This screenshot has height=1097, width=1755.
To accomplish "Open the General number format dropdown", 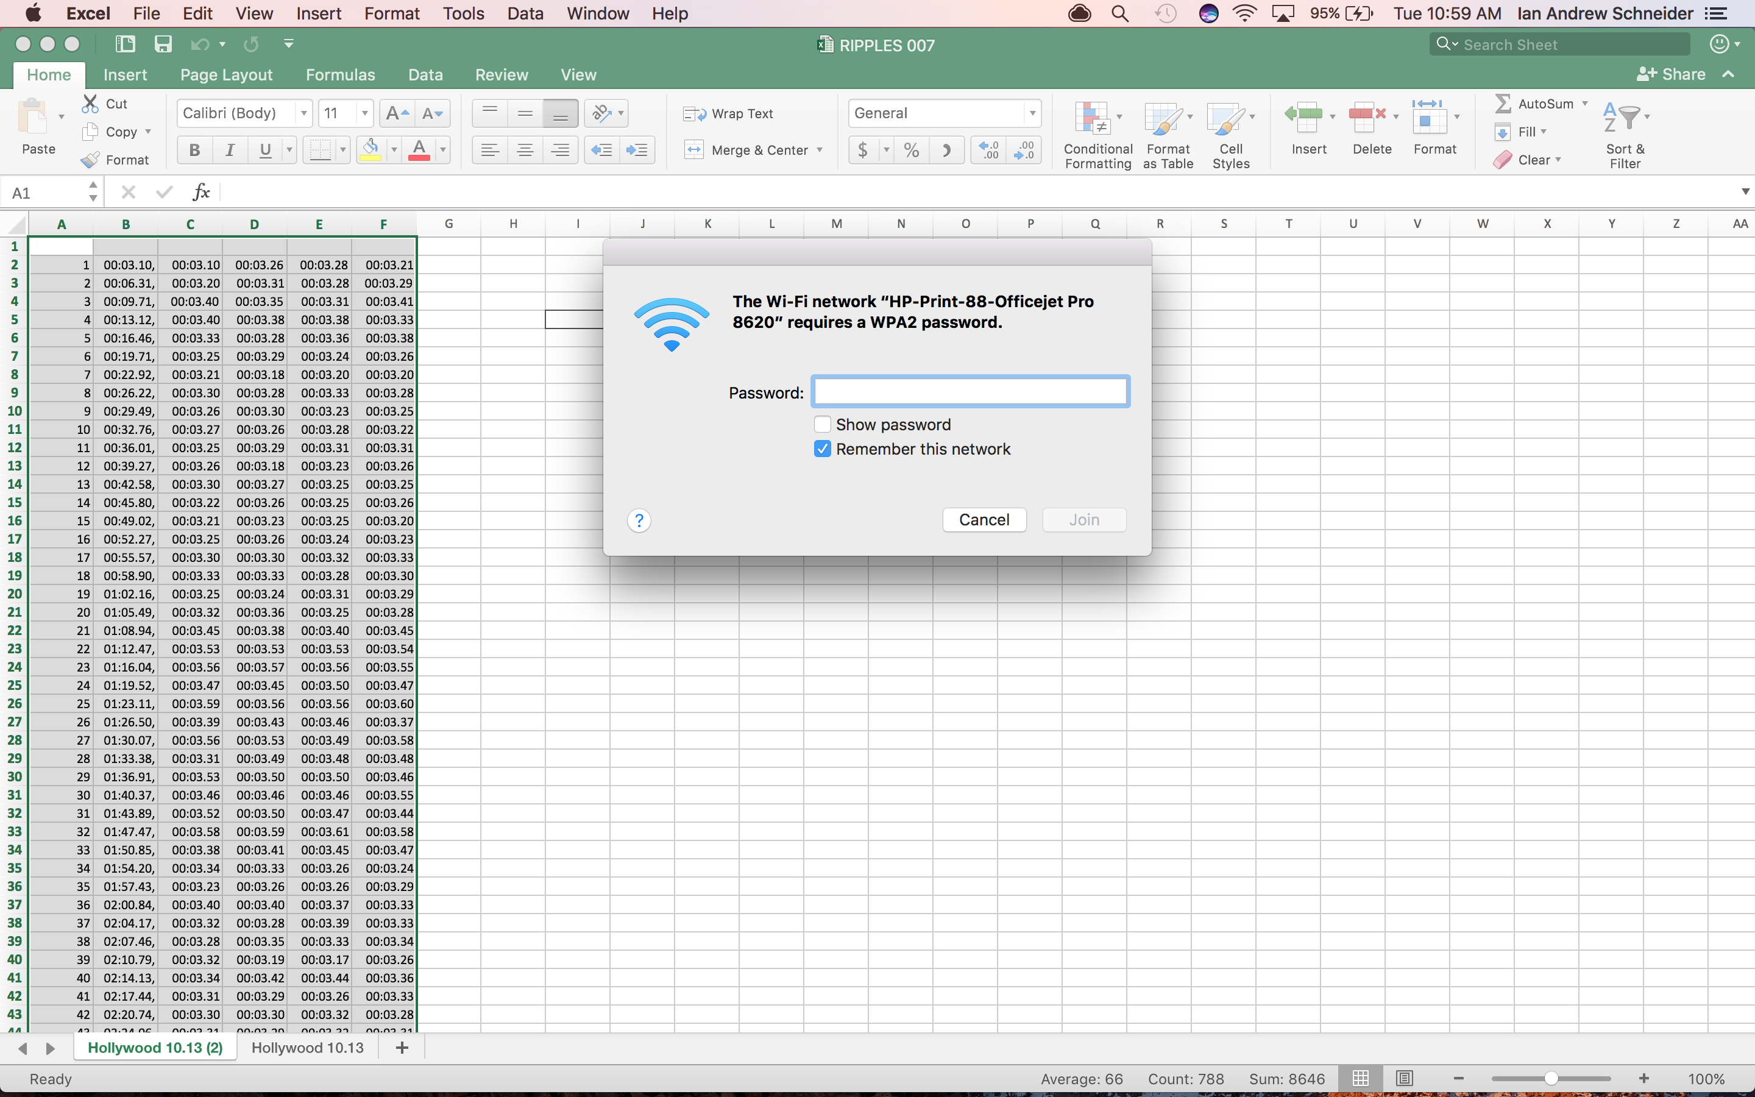I will (1032, 113).
